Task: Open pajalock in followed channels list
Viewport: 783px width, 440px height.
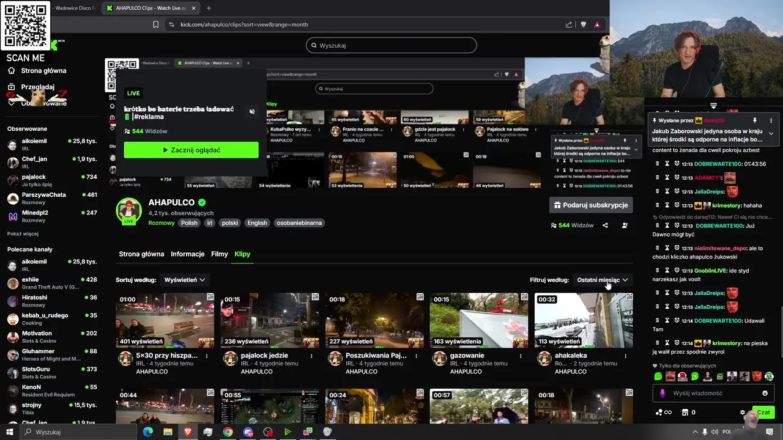Action: pos(52,180)
